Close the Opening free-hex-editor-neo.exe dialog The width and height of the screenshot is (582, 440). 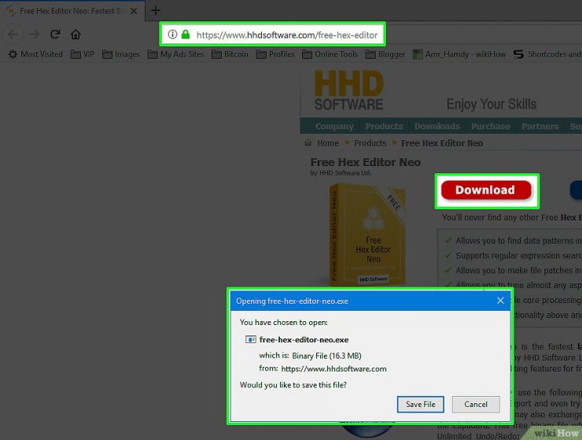pyautogui.click(x=500, y=301)
